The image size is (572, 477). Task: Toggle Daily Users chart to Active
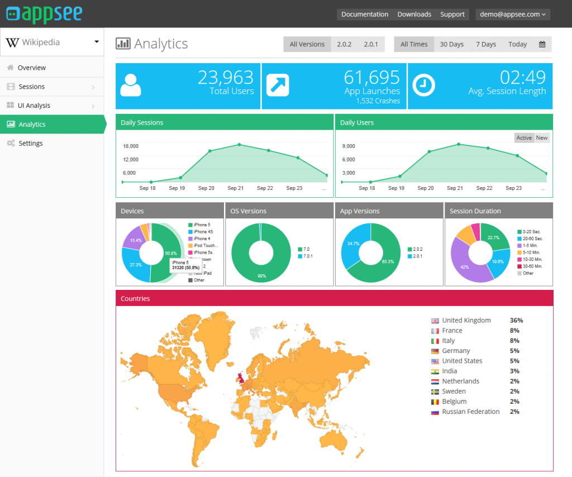click(524, 138)
